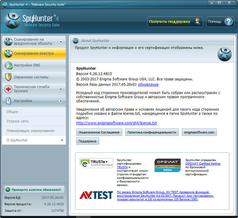238x218 pixels.
Task: Collapse the Настройки section arrow
Action: [61, 101]
